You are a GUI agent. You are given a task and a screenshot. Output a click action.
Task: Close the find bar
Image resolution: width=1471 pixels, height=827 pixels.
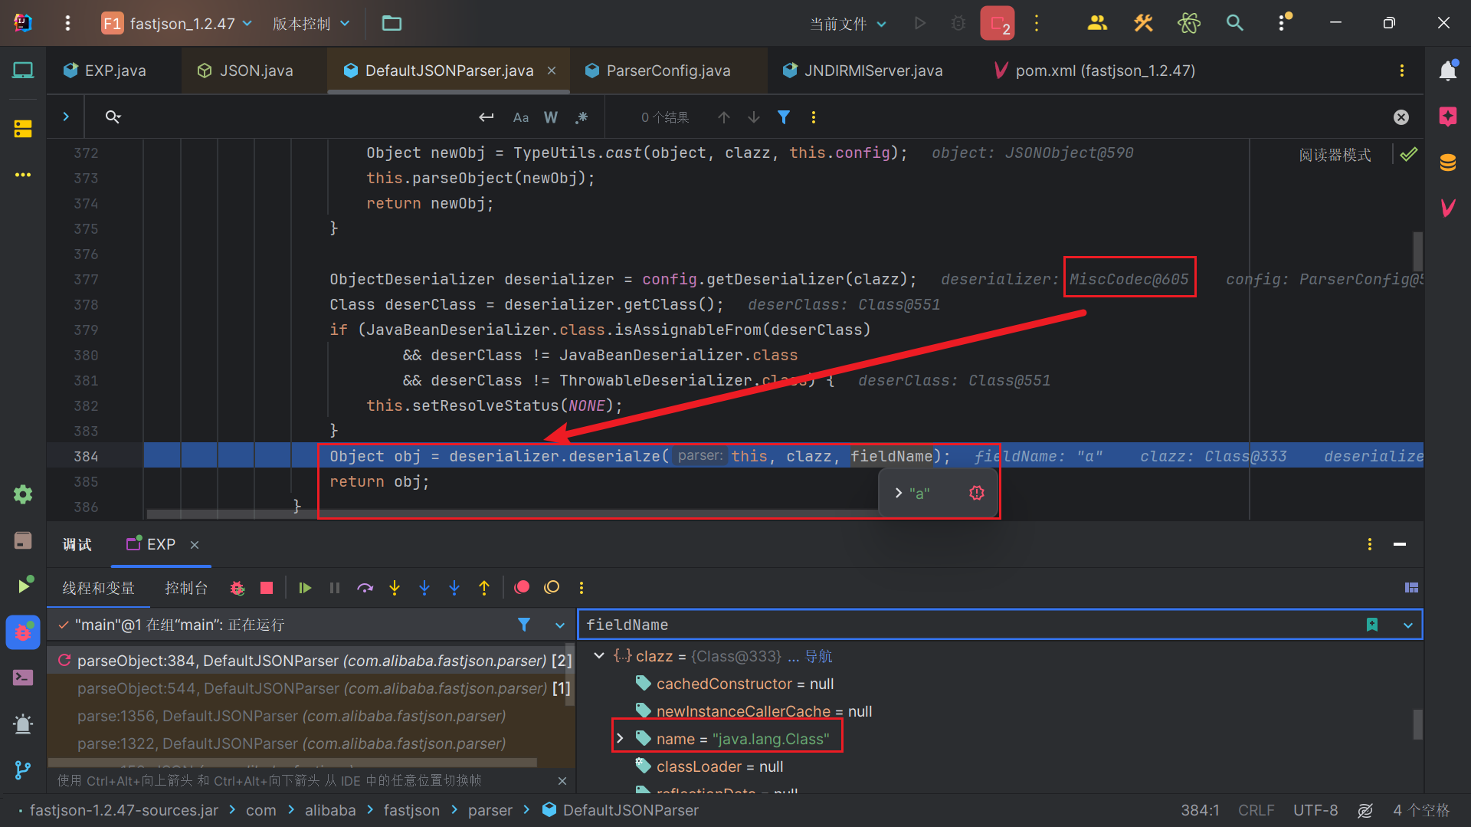point(1401,117)
